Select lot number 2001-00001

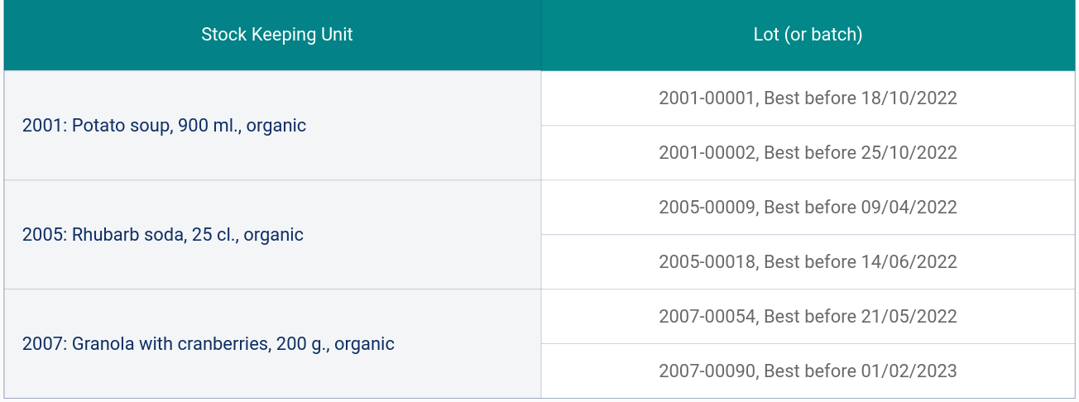(707, 98)
